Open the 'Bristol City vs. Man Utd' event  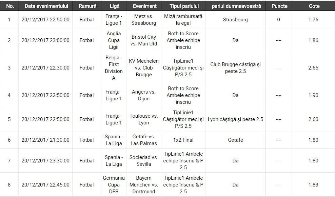(x=144, y=40)
